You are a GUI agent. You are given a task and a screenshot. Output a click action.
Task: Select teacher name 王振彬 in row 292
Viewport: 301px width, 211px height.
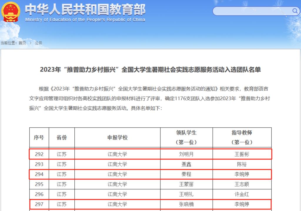click(242, 154)
